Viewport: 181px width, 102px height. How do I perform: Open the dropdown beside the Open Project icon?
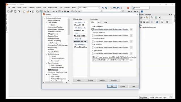coord(31,12)
